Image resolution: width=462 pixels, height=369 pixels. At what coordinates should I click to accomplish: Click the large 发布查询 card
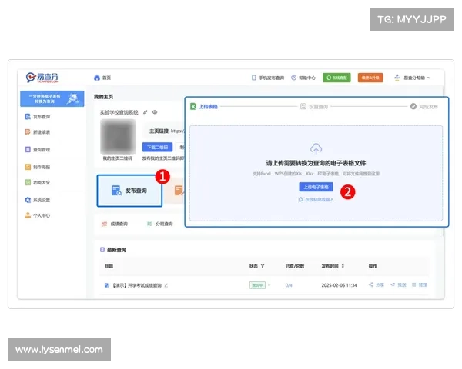129,191
